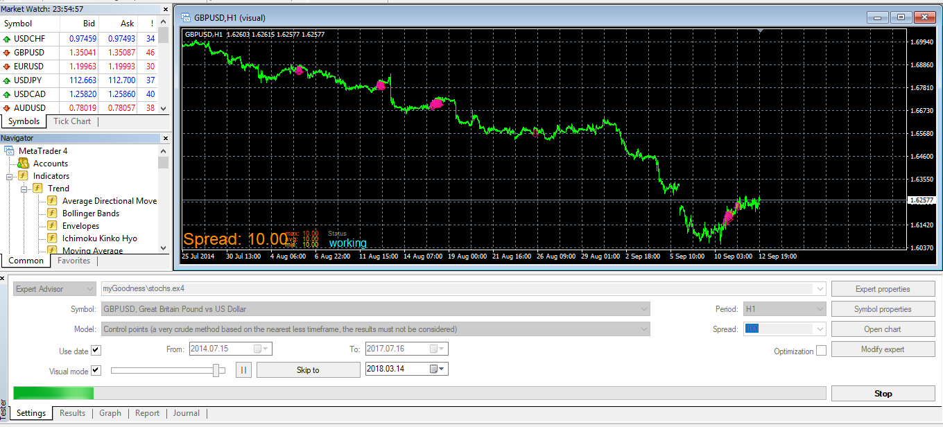Viewport: 943px width, 427px height.
Task: Click the Bid column header
Action: coord(80,24)
